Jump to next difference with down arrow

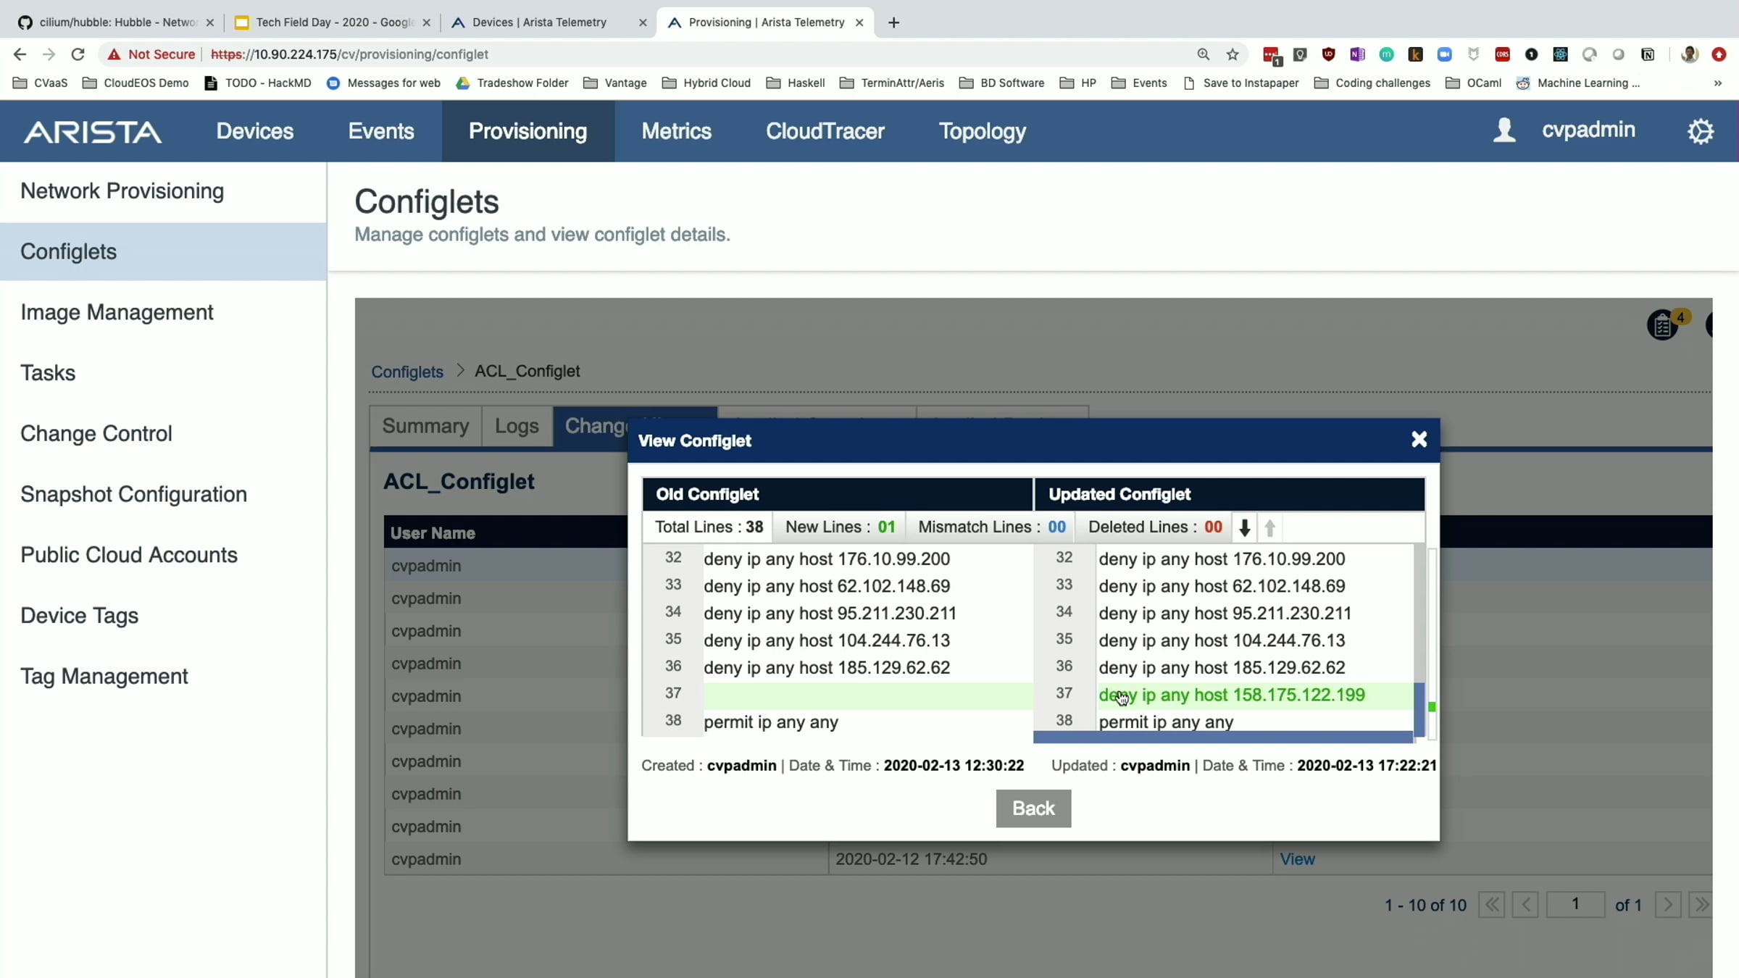coord(1244,527)
